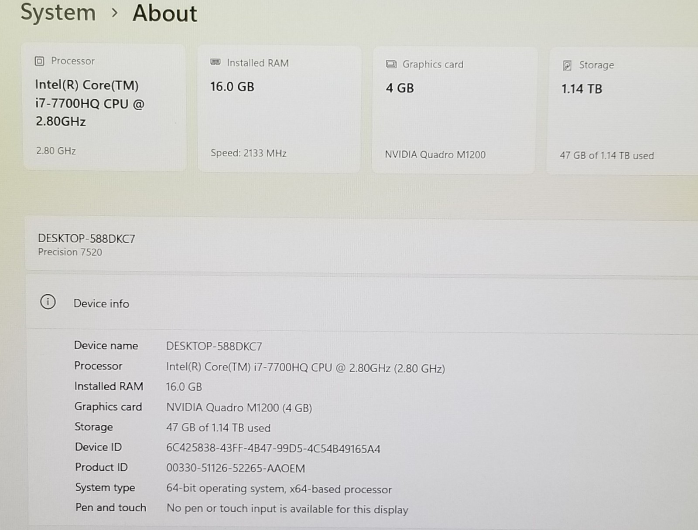Image resolution: width=698 pixels, height=530 pixels.
Task: Open the Graphics card 4 GB card
Action: [454, 110]
